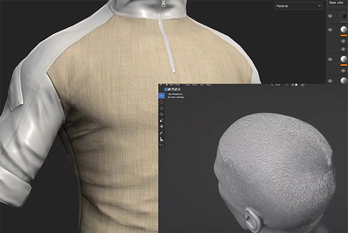Open the Base color channel dropdown
This screenshot has height=233, width=348.
[x=337, y=3]
